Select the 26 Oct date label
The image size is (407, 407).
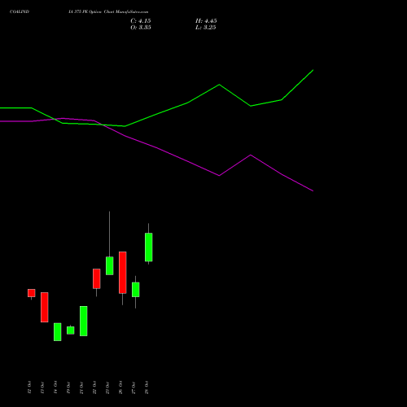pyautogui.click(x=120, y=387)
